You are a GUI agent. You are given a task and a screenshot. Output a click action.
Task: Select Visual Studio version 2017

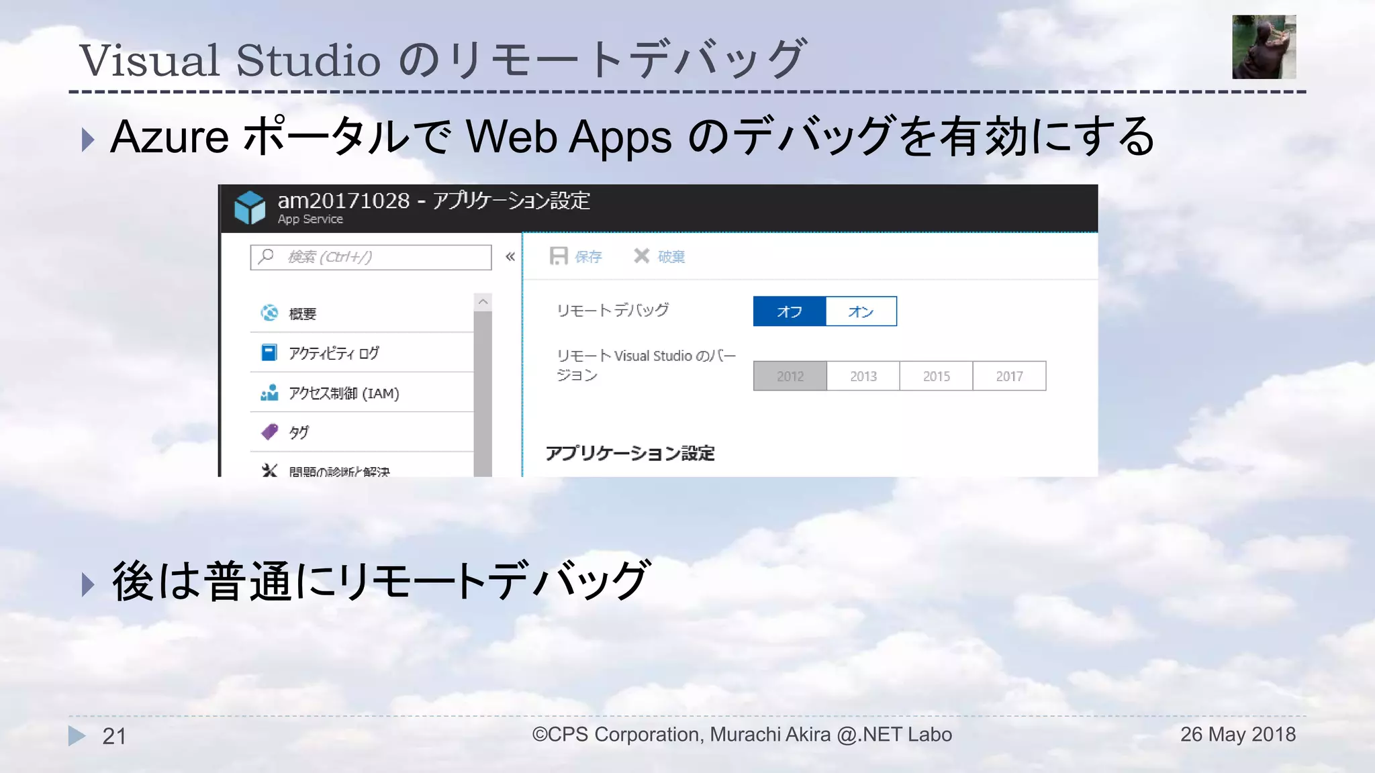[x=1009, y=376]
